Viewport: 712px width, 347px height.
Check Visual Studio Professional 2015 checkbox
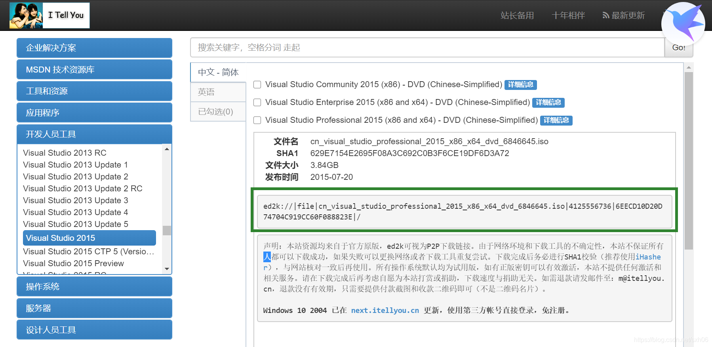click(x=257, y=120)
